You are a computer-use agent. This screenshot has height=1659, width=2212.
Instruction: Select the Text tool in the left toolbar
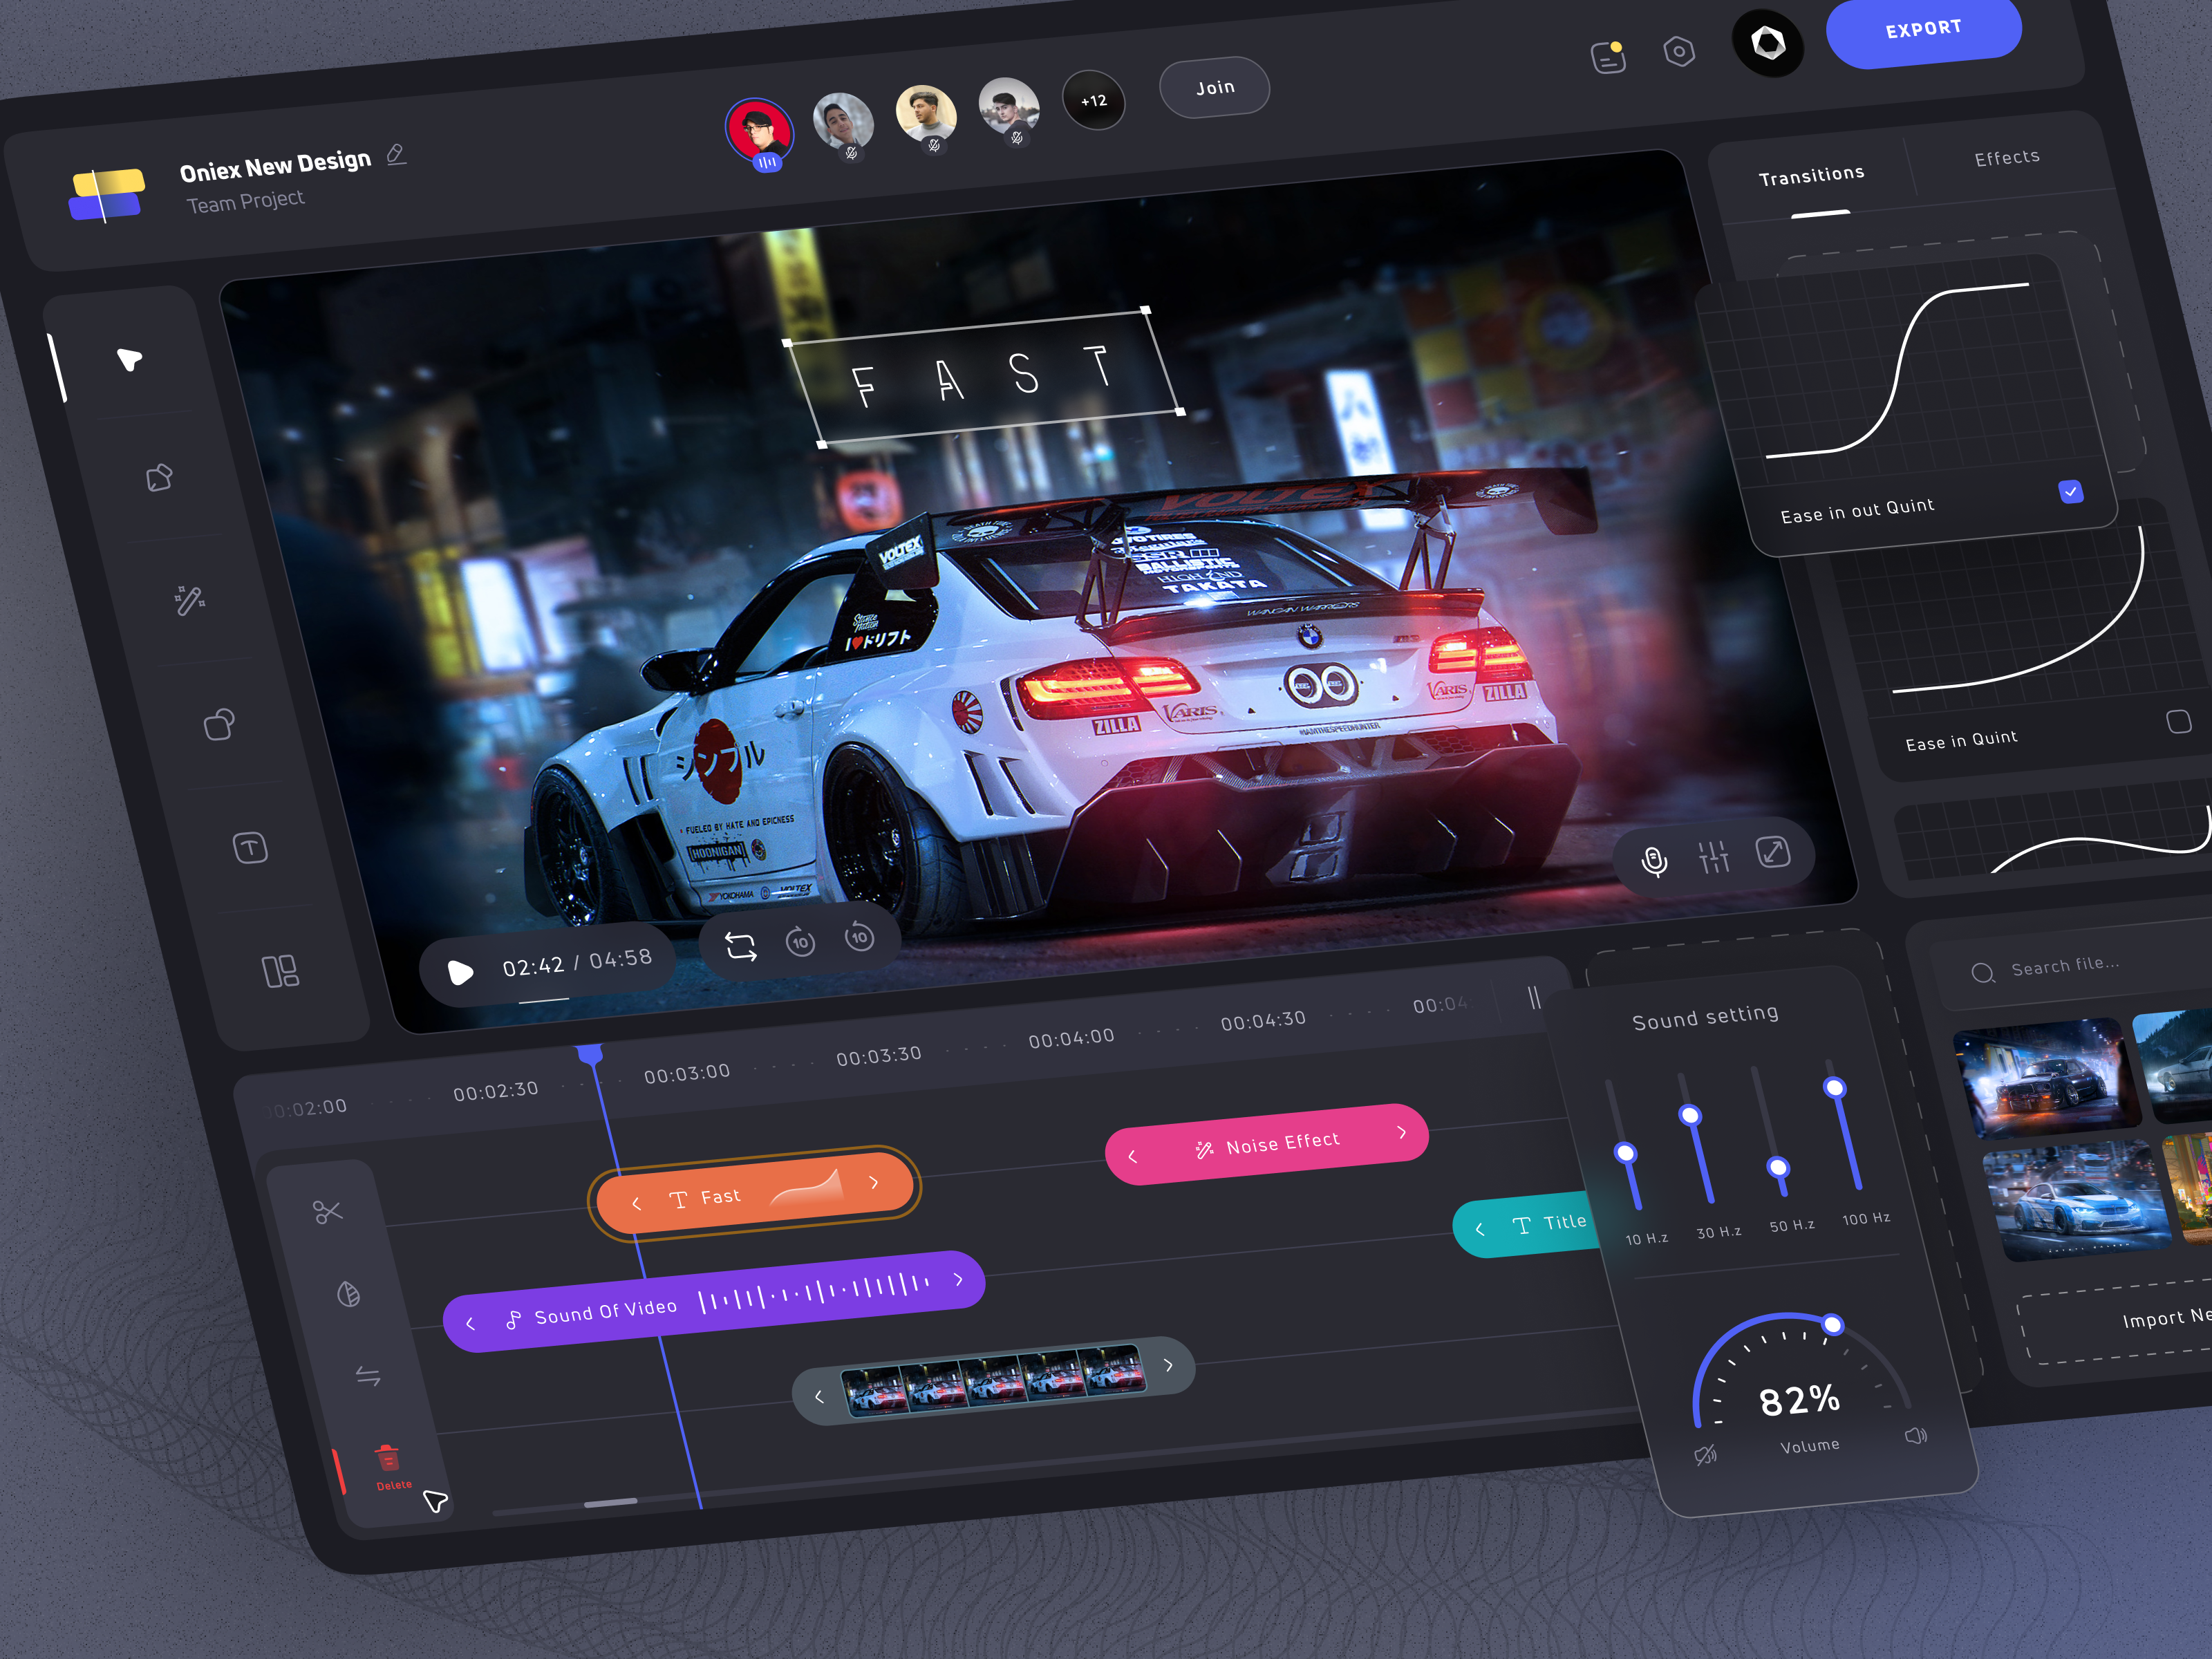point(250,848)
